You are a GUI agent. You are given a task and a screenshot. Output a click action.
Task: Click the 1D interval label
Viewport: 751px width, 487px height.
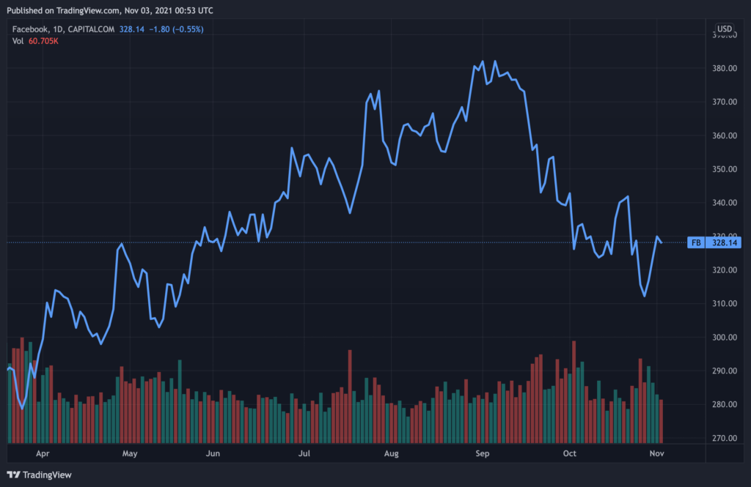(x=58, y=29)
